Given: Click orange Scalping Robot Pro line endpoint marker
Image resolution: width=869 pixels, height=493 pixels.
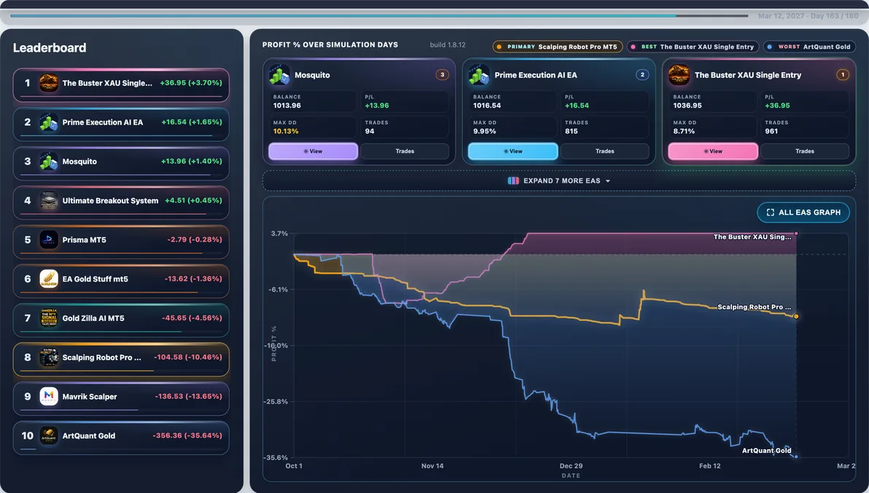Looking at the screenshot, I should tap(796, 316).
